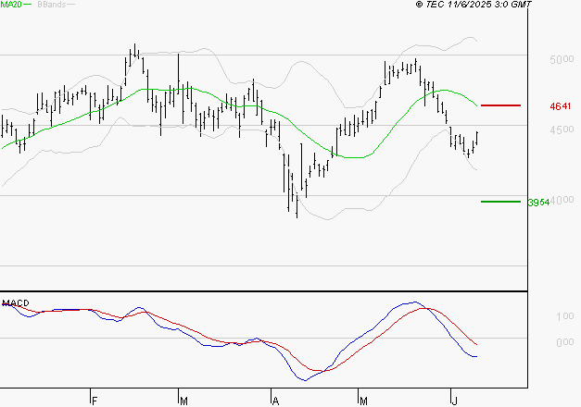This screenshot has height=407, width=581.
Task: Click the F month marker on time axis
Action: [95, 401]
